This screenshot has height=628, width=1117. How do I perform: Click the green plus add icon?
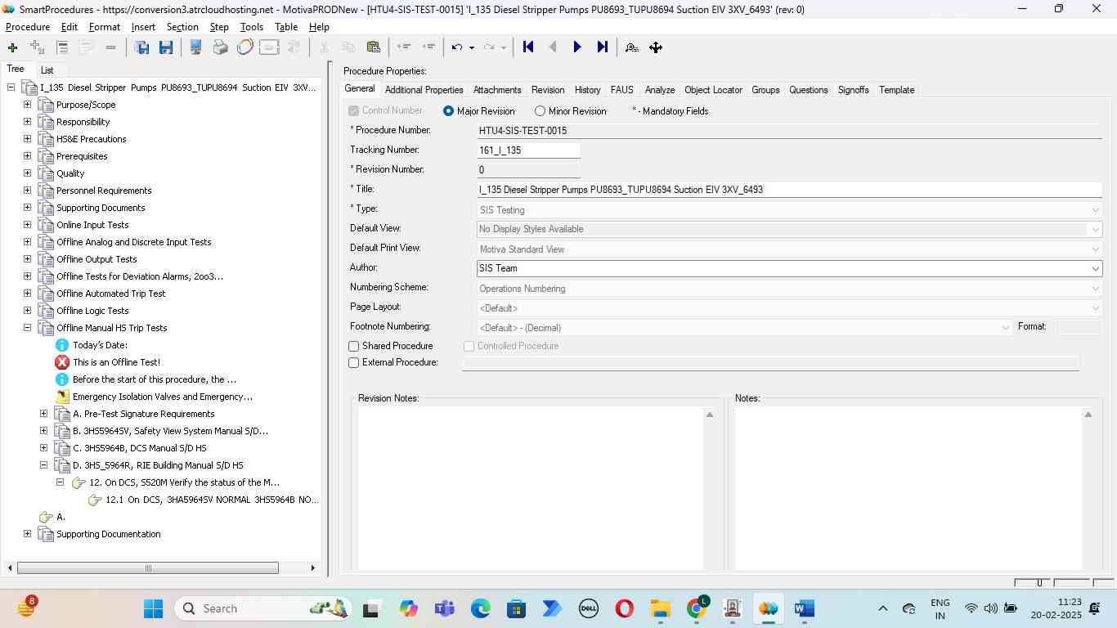pyautogui.click(x=12, y=47)
